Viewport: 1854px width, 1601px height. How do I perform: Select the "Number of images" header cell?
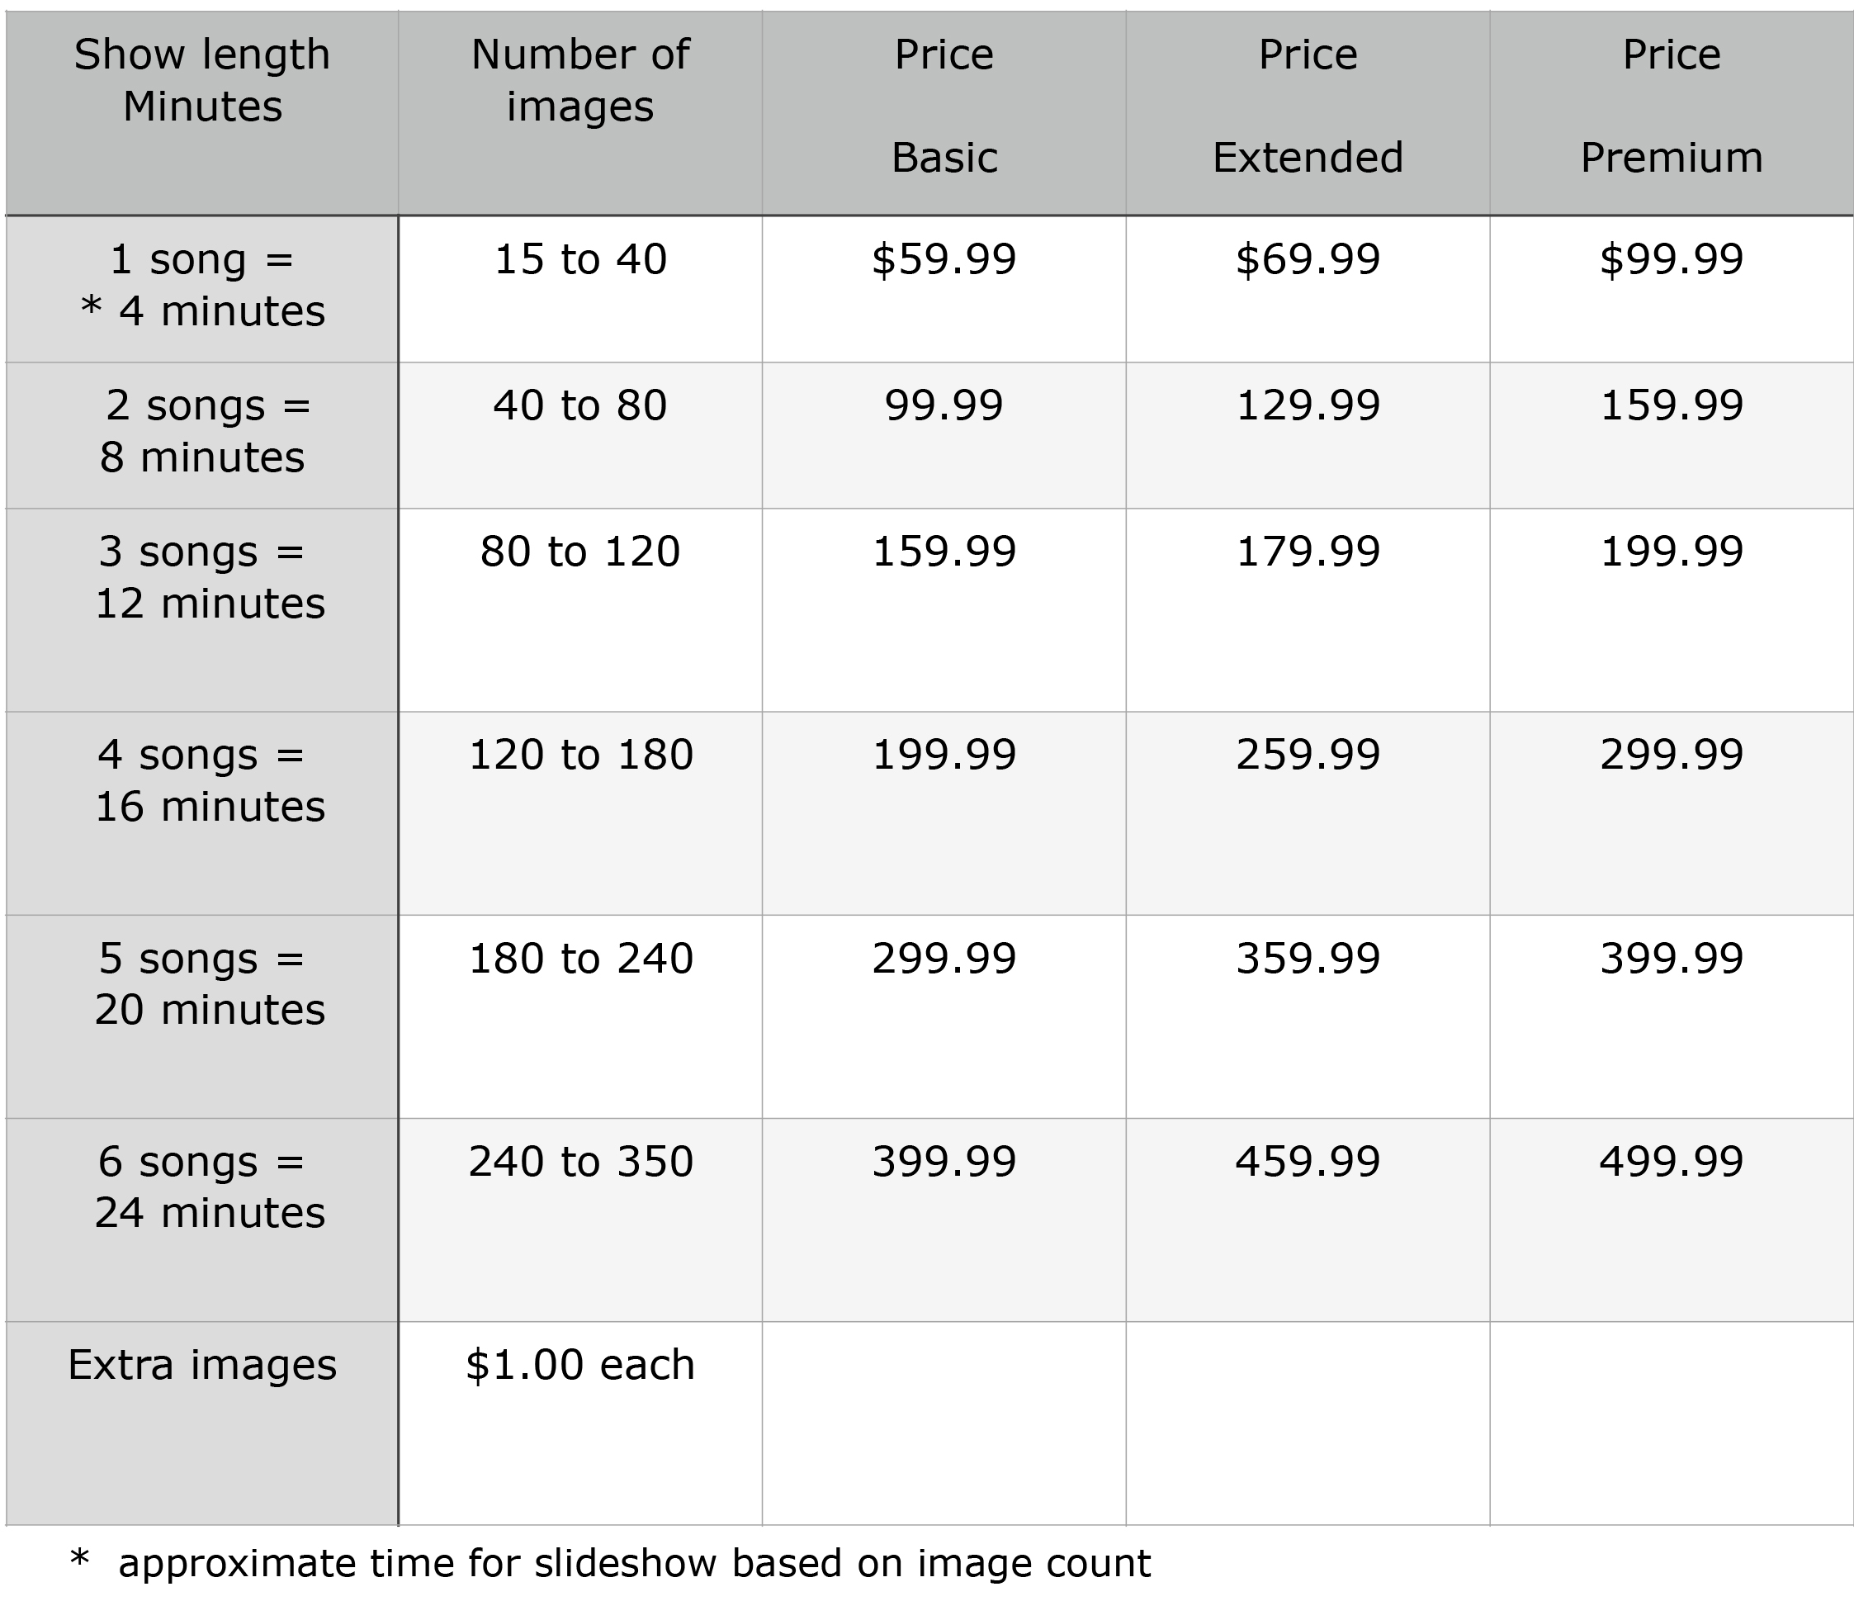(x=579, y=81)
